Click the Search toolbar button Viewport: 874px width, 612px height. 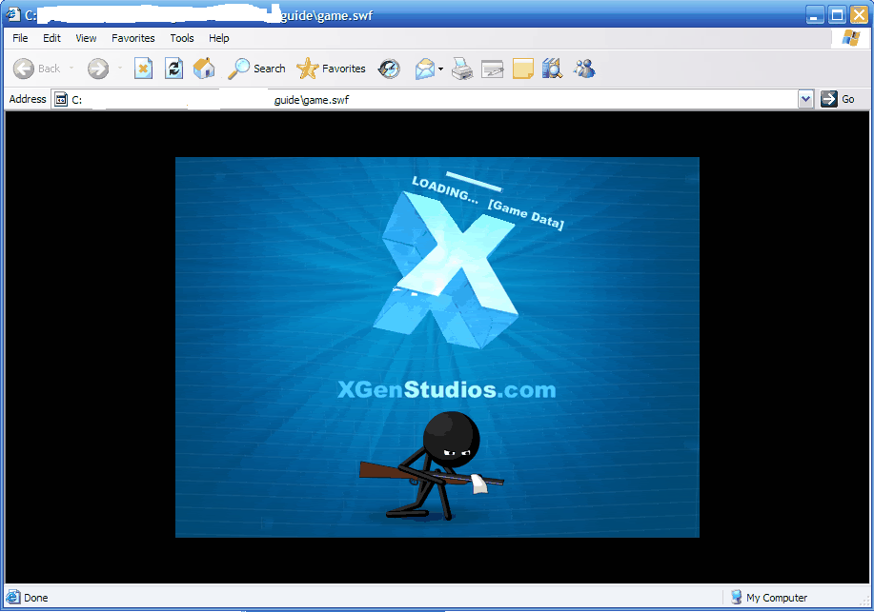257,69
